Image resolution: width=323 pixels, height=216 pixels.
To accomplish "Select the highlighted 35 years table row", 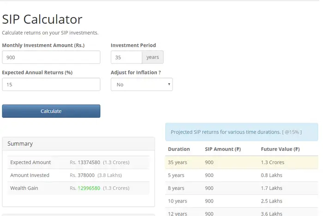I will click(241, 162).
